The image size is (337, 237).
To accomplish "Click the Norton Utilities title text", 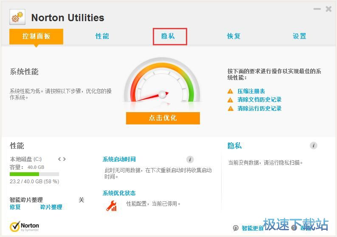I will 68,18.
